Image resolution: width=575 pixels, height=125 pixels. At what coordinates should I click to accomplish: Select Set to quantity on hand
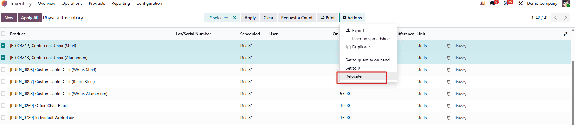(368, 60)
